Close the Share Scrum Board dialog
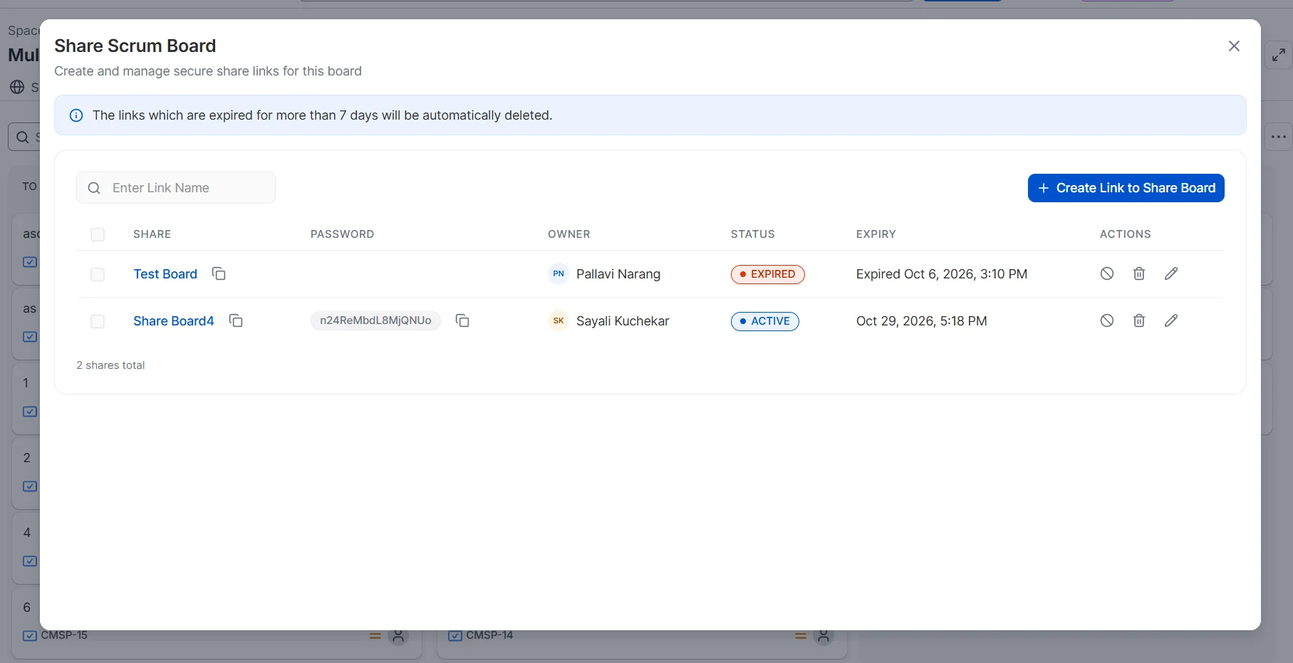 click(1235, 46)
